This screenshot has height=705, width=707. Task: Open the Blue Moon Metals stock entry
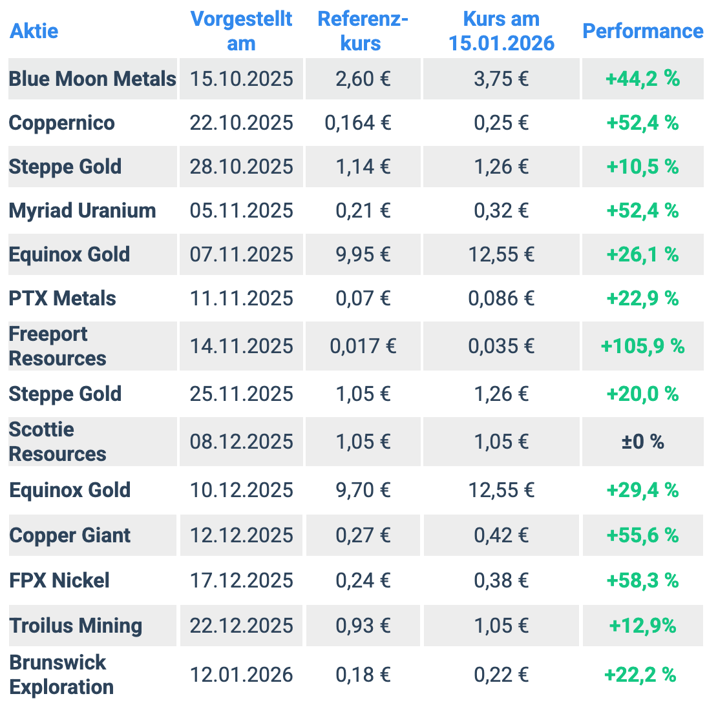(x=92, y=79)
